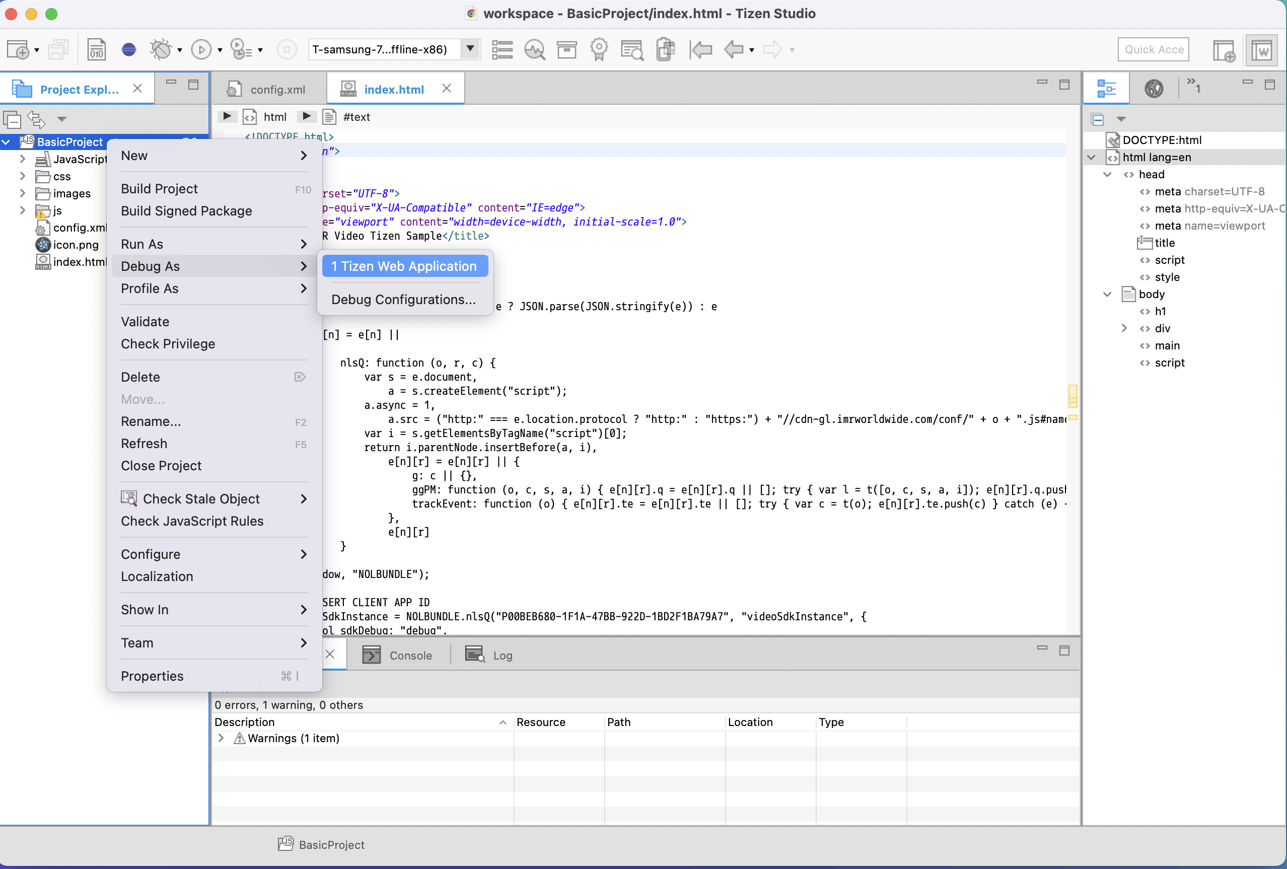Click the Package Manager box icon
The height and width of the screenshot is (869, 1287).
(566, 49)
